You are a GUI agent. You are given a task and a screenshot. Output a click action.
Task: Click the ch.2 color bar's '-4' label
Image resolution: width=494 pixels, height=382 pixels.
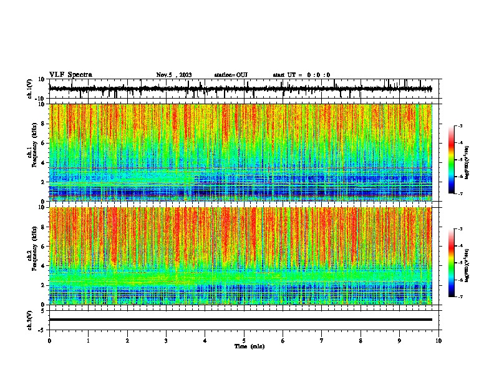[460, 246]
